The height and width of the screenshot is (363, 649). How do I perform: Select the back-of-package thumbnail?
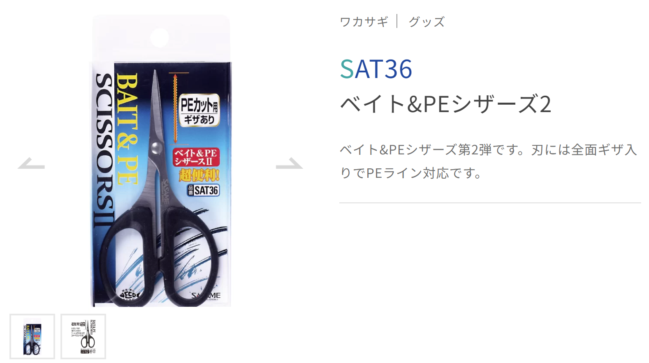pos(83,337)
